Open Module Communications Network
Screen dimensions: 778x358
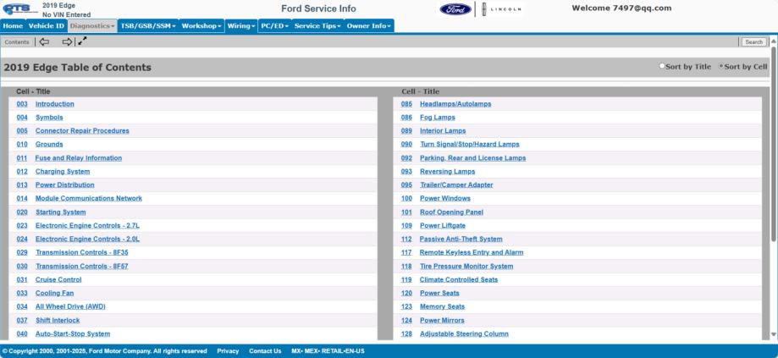coord(89,198)
